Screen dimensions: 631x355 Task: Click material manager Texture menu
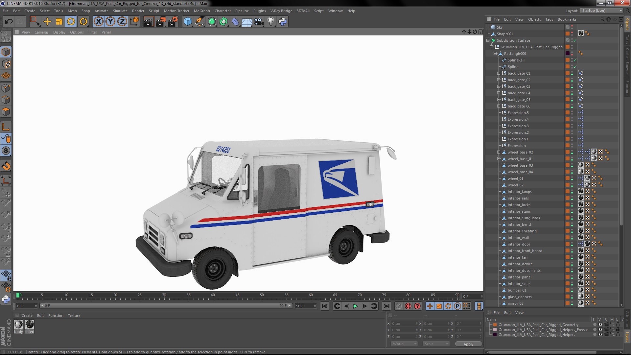pyautogui.click(x=74, y=316)
